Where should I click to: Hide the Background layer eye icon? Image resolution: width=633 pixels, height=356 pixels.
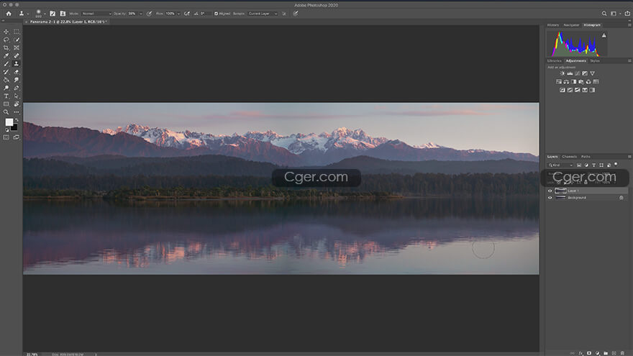pyautogui.click(x=550, y=198)
